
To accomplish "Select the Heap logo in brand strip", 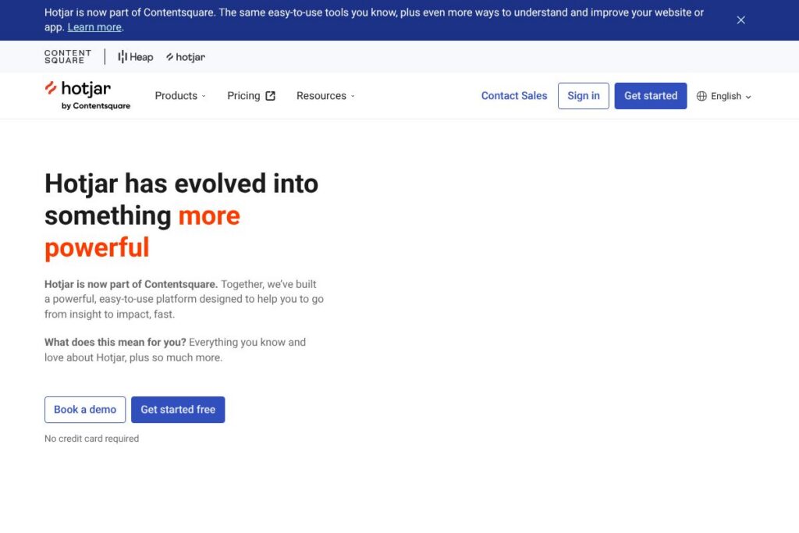I will click(136, 57).
